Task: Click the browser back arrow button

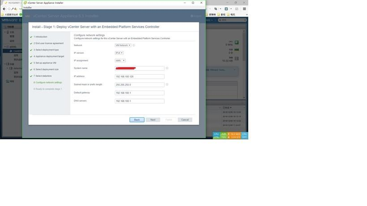Action: pos(4,9)
